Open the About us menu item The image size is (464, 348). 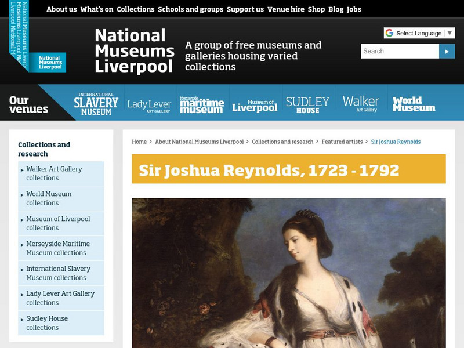click(x=61, y=9)
